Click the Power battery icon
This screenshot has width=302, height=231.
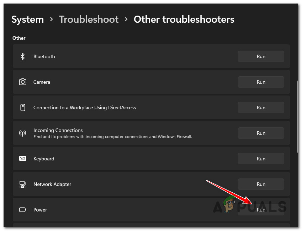point(22,210)
